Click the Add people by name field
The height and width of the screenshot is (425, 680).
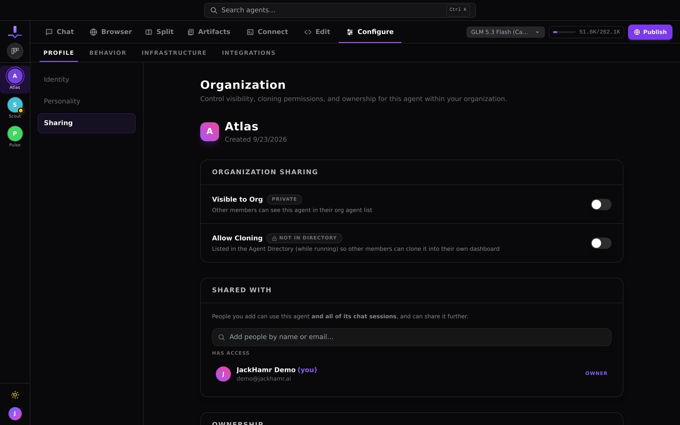tap(411, 337)
